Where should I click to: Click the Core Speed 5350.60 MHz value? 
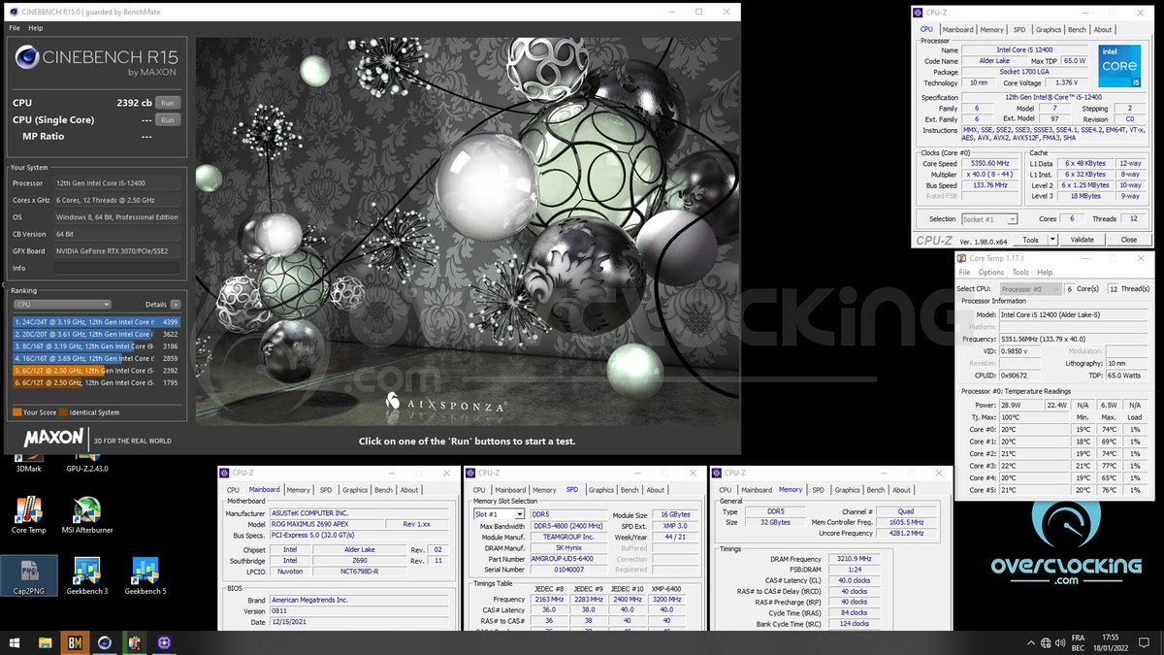click(989, 164)
